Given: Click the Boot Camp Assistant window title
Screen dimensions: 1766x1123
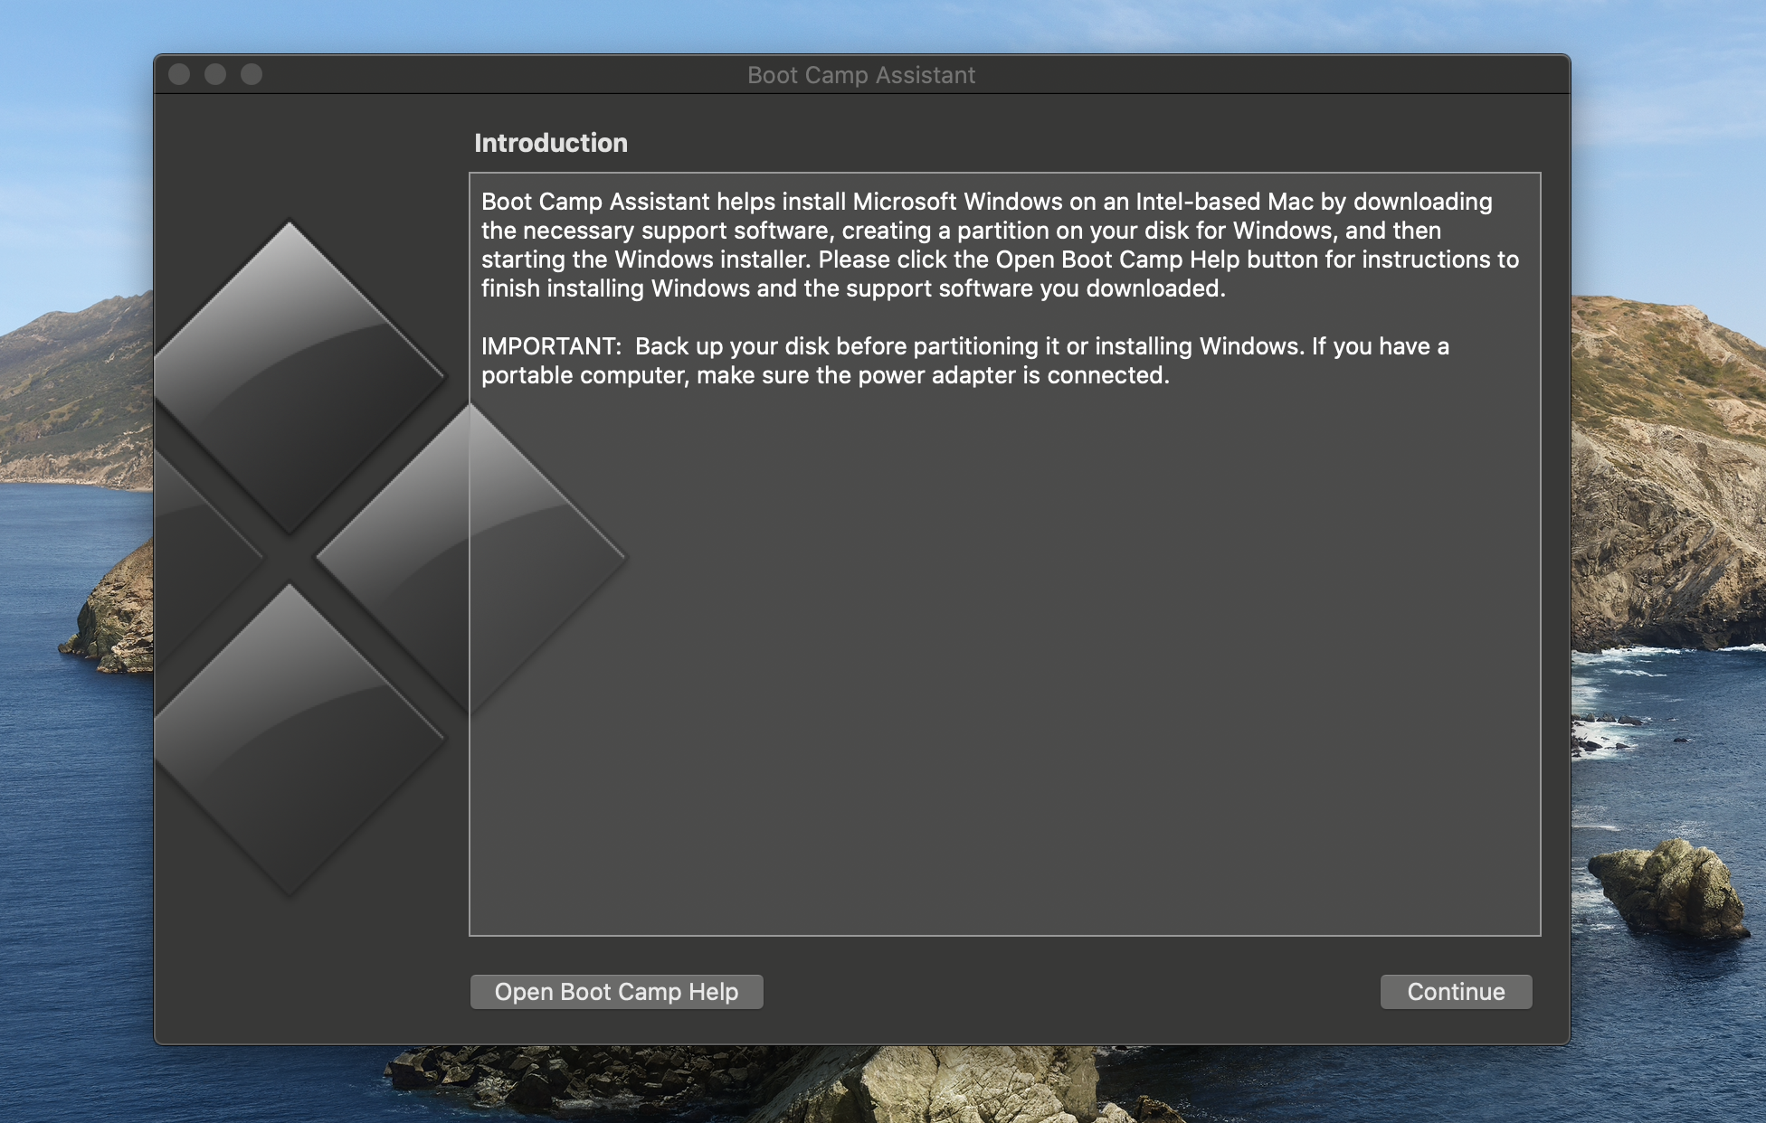Looking at the screenshot, I should click(860, 75).
